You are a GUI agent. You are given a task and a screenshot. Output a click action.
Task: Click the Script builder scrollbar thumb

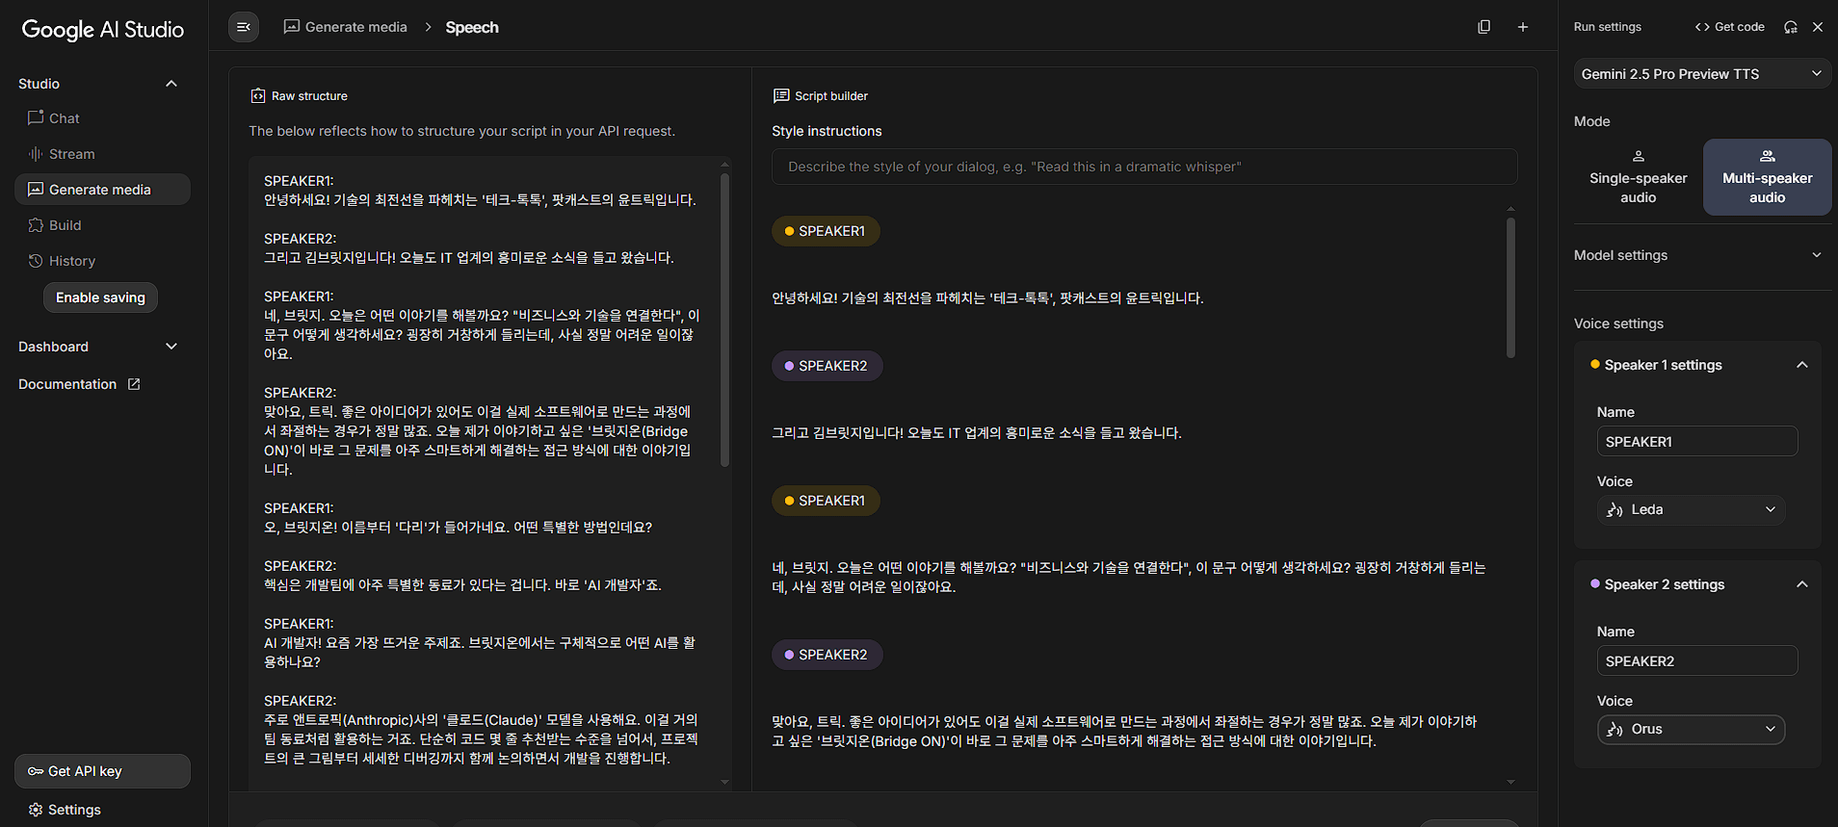(1510, 287)
